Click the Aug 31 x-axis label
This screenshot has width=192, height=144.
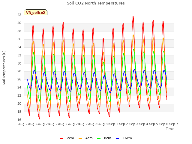[x=104, y=124]
